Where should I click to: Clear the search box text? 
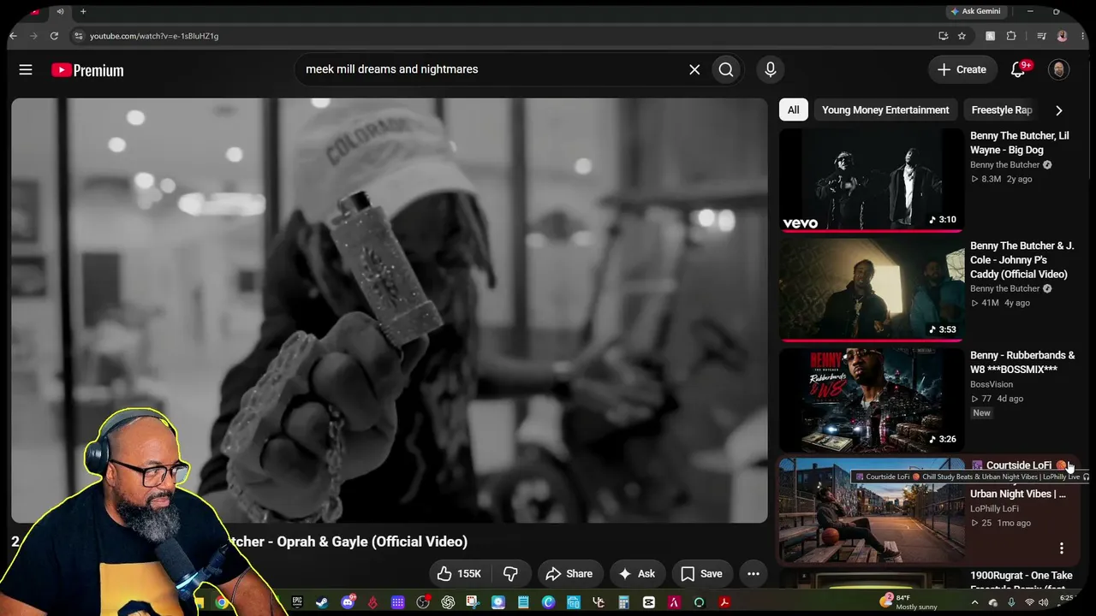694,69
